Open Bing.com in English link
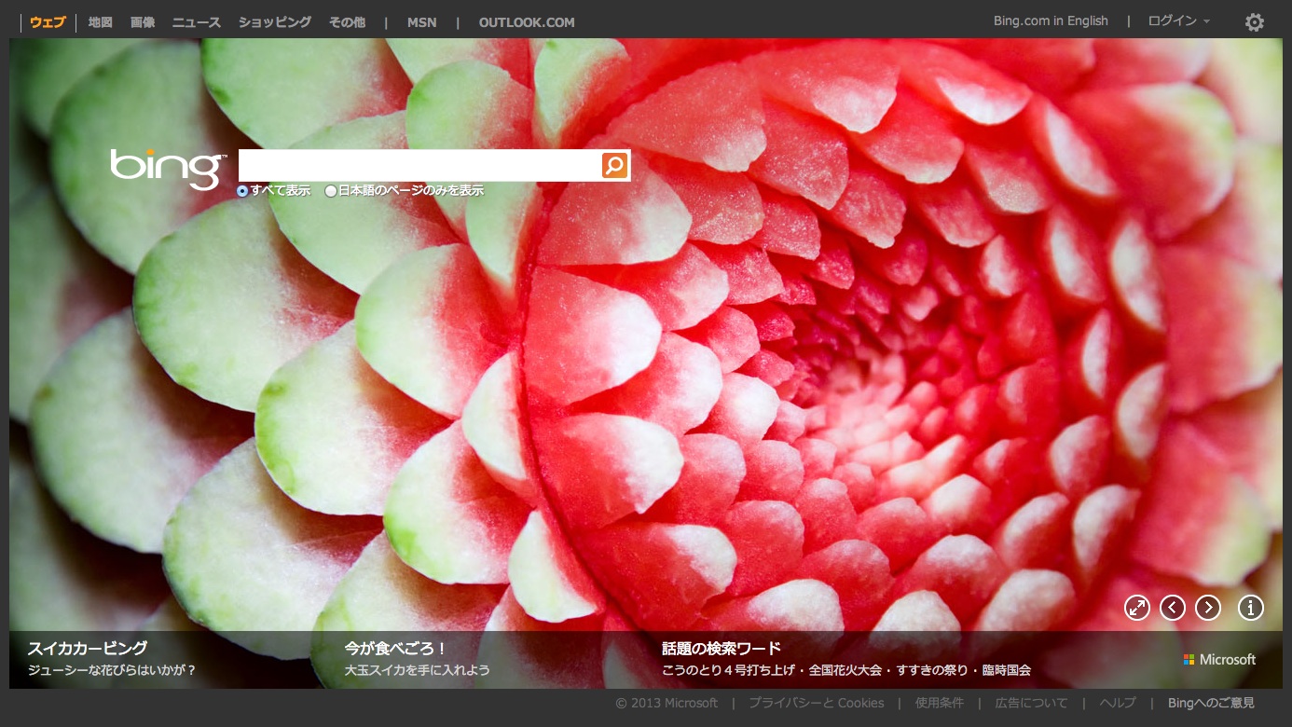Screen dimensions: 1292x727 (x=1051, y=21)
